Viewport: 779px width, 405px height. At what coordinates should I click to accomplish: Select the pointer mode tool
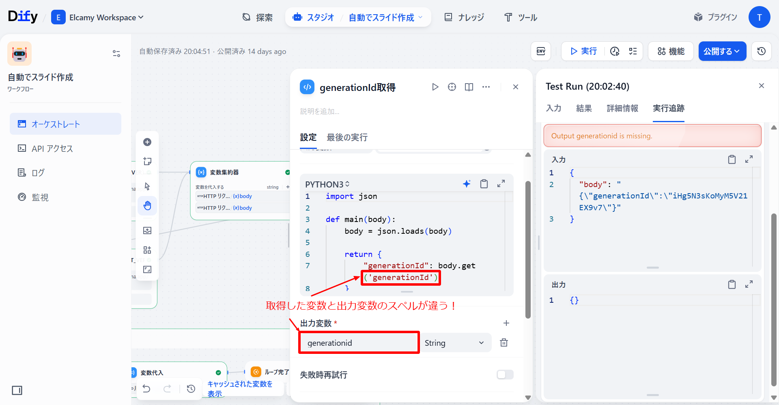click(147, 186)
